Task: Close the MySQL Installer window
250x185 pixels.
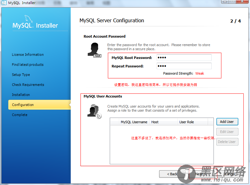Action: click(242, 2)
